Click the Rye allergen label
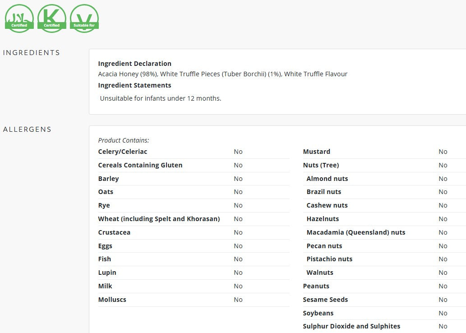The width and height of the screenshot is (466, 333). [x=104, y=205]
